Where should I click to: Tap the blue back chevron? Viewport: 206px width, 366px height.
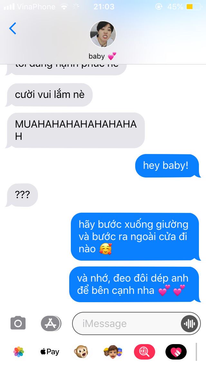[x=13, y=28]
